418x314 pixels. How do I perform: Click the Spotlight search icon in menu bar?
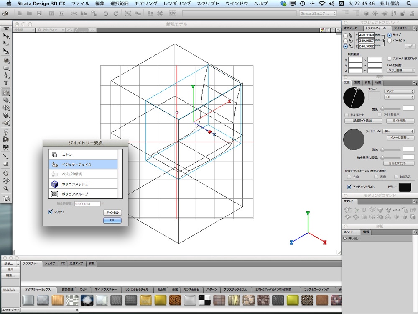coord(409,3)
